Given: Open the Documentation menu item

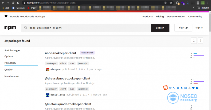Looking at the screenshot, I should pos(176,16).
